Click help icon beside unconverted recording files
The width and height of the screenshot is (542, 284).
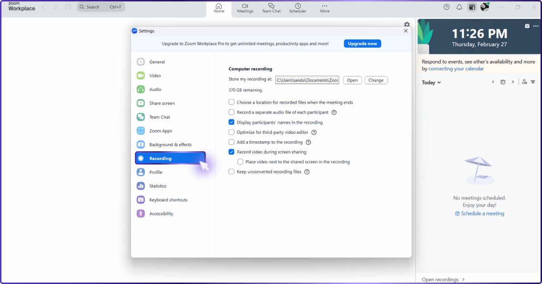tap(307, 172)
